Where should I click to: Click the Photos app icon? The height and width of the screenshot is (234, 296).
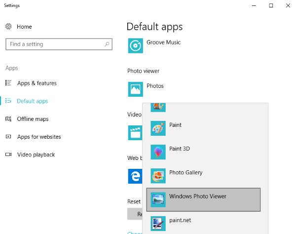[135, 89]
